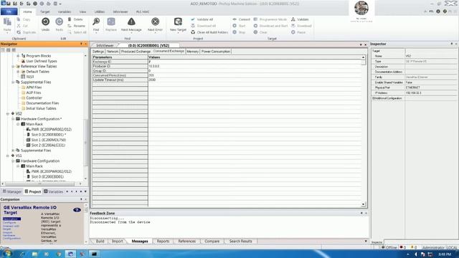459x258 pixels.
Task: Click the Copy icon in ribbon
Action: (19, 19)
